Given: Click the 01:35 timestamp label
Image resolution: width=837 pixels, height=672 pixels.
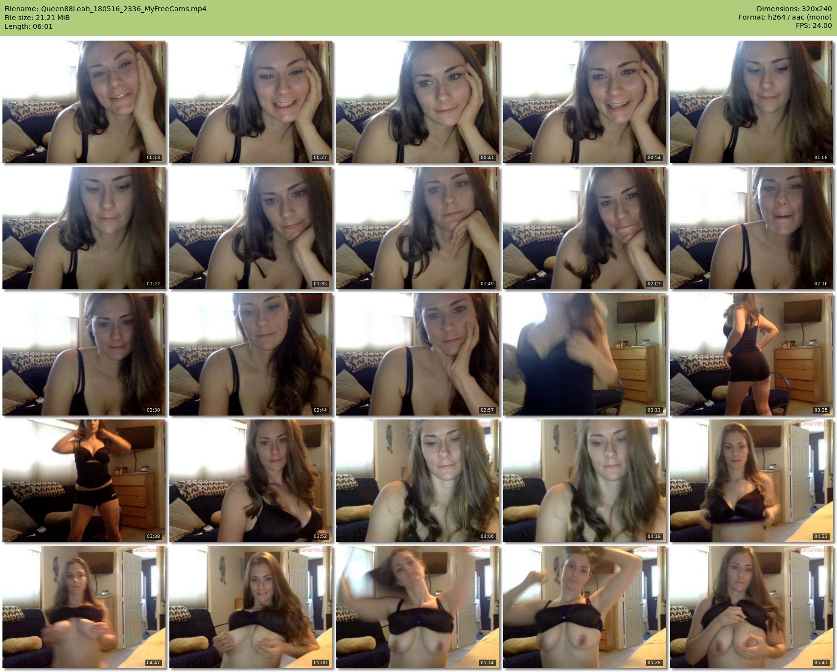Looking at the screenshot, I should click(320, 284).
